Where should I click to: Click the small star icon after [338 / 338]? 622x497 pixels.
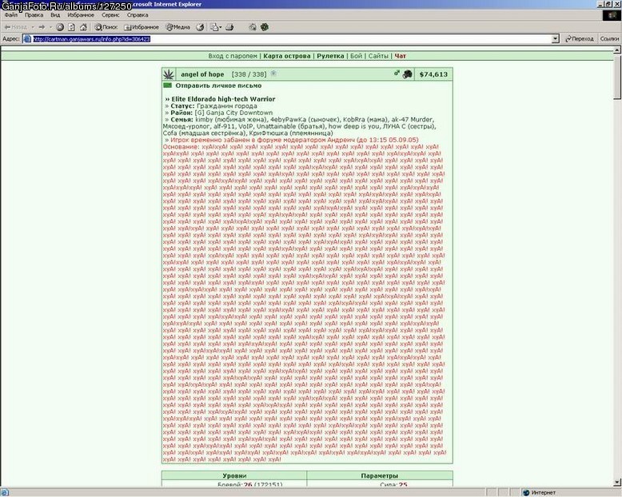pos(273,74)
